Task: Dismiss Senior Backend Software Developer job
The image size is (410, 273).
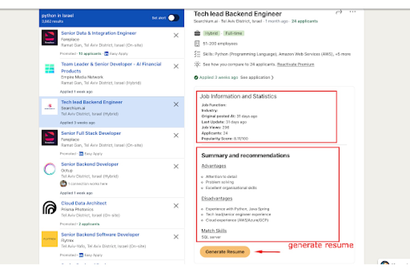Action: [176, 237]
